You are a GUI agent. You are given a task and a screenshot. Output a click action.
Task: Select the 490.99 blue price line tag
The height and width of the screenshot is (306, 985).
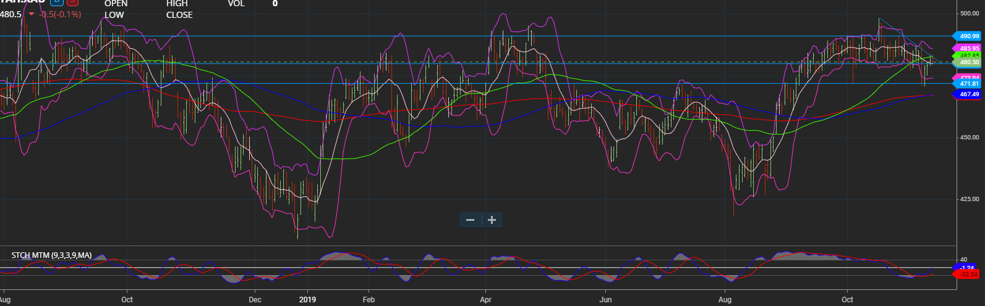pos(968,36)
